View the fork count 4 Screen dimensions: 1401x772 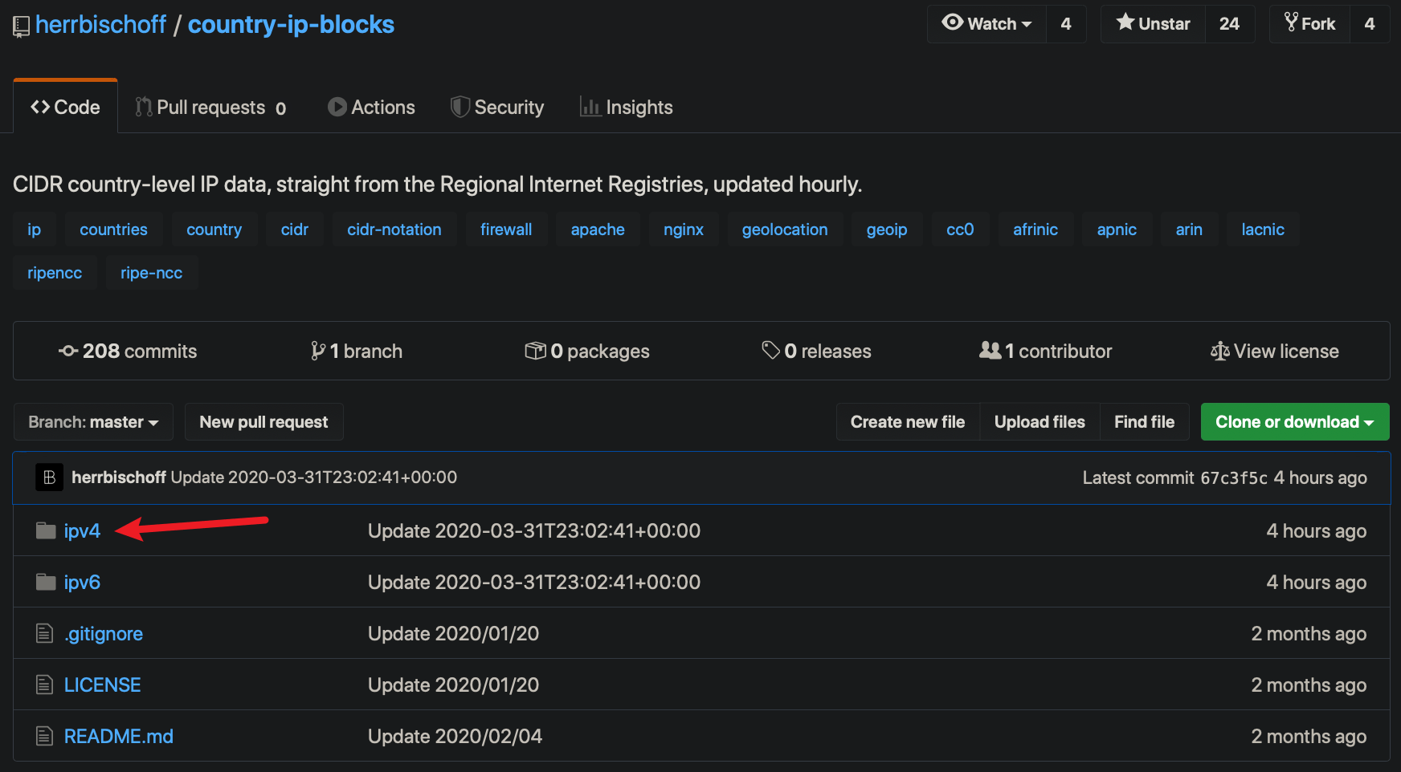(1370, 24)
